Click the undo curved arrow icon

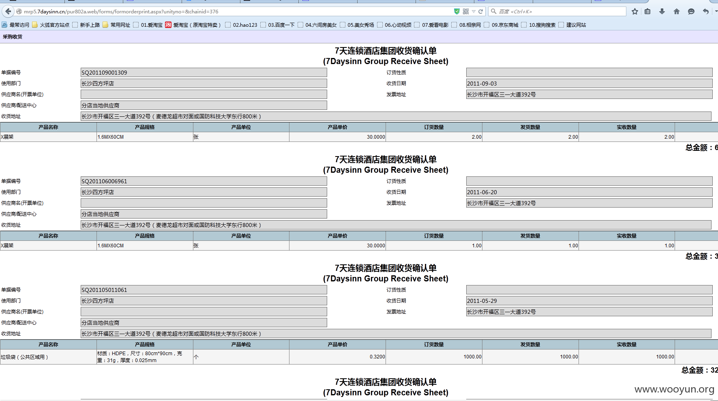[706, 11]
